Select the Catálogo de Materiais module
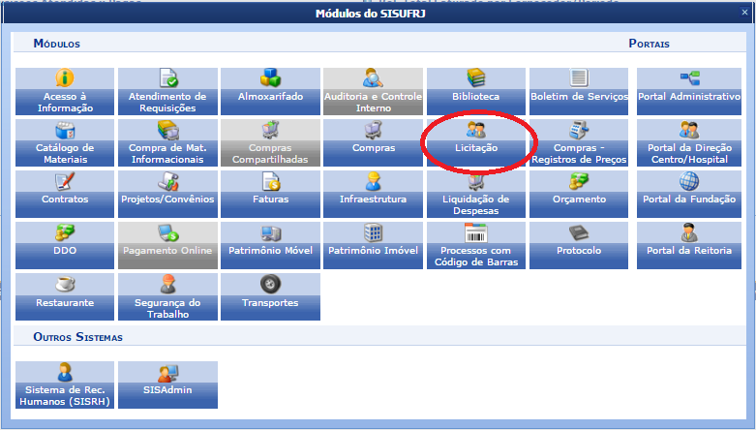This screenshot has height=430, width=756. click(x=65, y=141)
